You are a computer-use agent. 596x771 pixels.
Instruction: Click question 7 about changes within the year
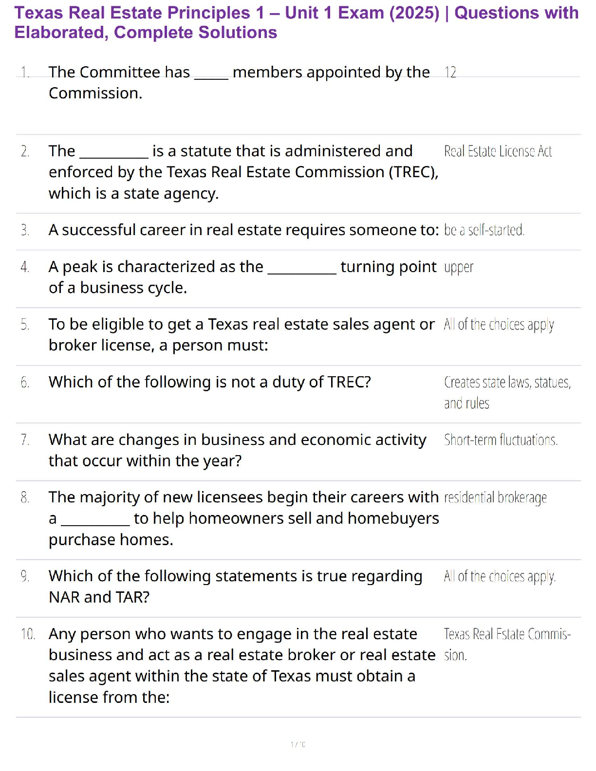[x=237, y=450]
